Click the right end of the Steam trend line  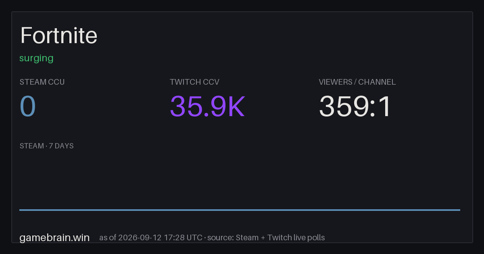coord(459,210)
